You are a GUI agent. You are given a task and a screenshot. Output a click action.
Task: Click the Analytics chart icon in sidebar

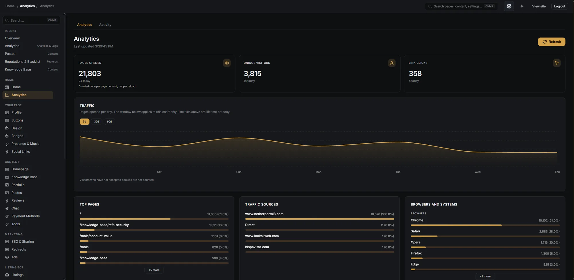7,95
